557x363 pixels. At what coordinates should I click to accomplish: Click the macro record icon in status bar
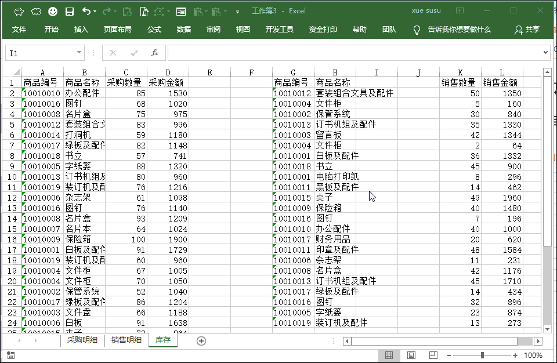pyautogui.click(x=10, y=355)
